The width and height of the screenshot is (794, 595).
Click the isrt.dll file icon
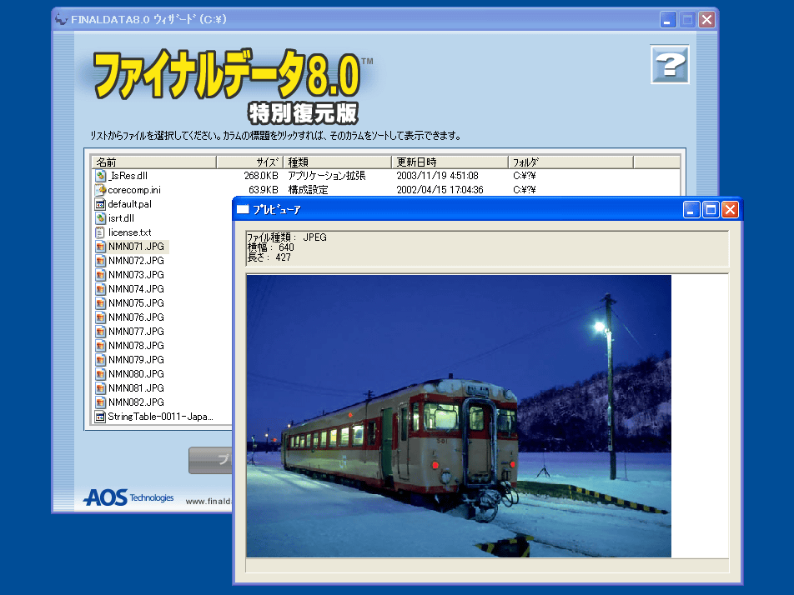[x=100, y=218]
